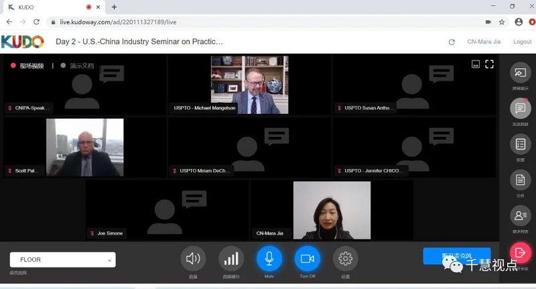Open the send message chat icon
This screenshot has height=289, width=536.
point(520,109)
